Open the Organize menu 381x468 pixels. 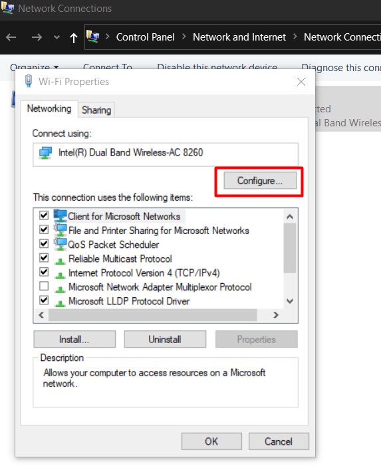(34, 67)
